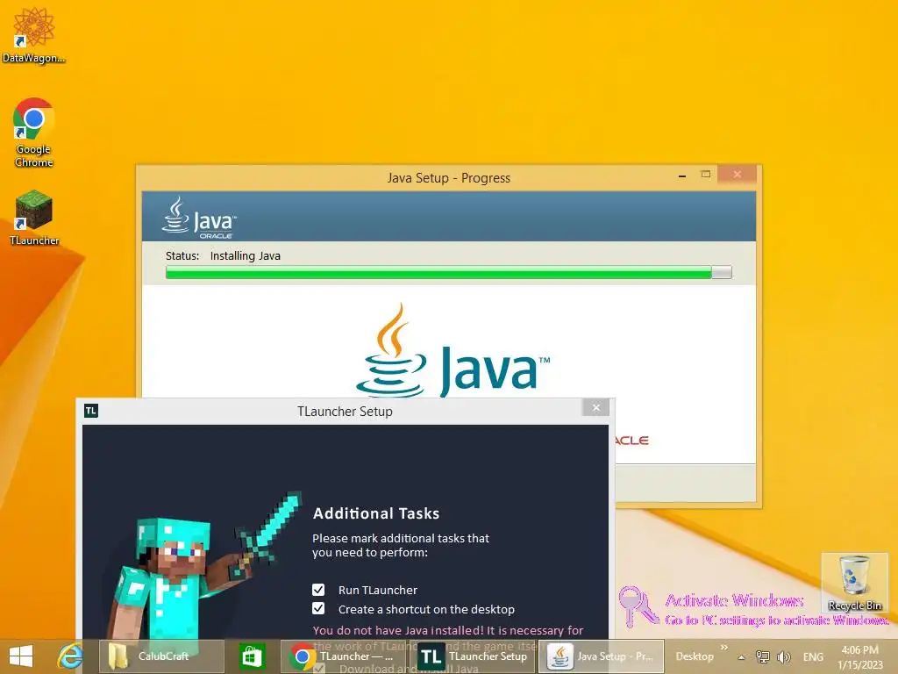898x674 pixels.
Task: Click the TLauncher Setup title text
Action: tap(345, 411)
